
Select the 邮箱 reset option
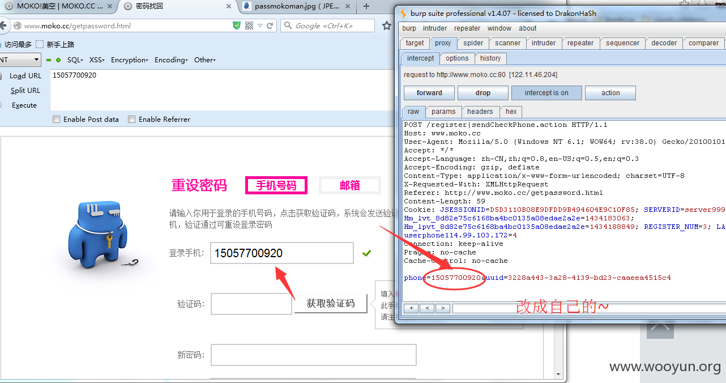(x=350, y=185)
